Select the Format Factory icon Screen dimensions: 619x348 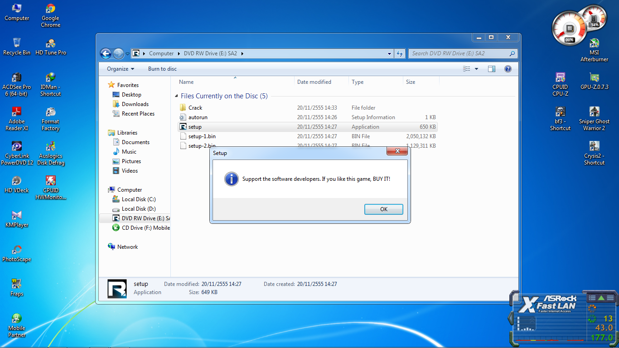point(51,119)
